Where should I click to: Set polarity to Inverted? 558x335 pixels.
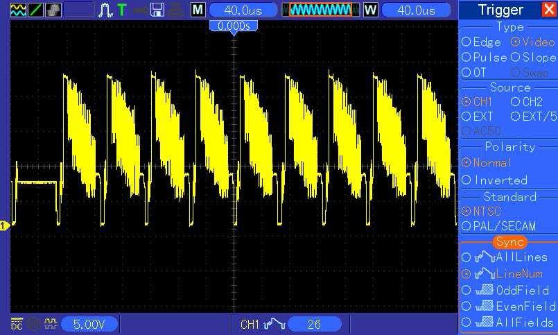click(x=494, y=180)
